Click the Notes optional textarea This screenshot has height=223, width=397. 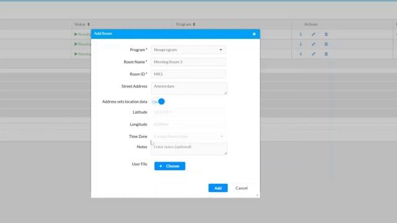189,149
